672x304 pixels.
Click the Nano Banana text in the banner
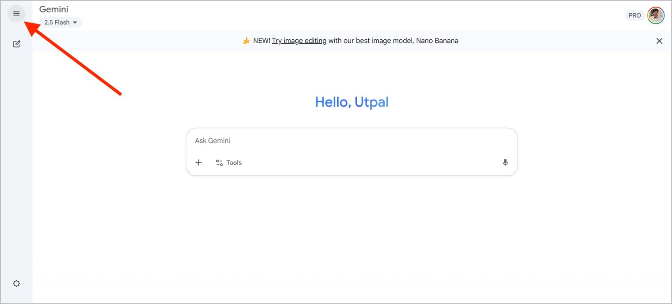437,41
